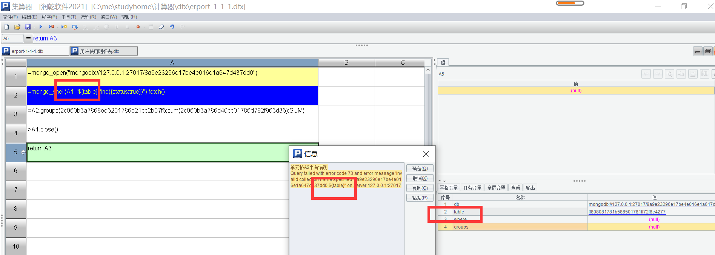The height and width of the screenshot is (255, 715).
Task: Select the 网格变量 tab
Action: click(449, 188)
